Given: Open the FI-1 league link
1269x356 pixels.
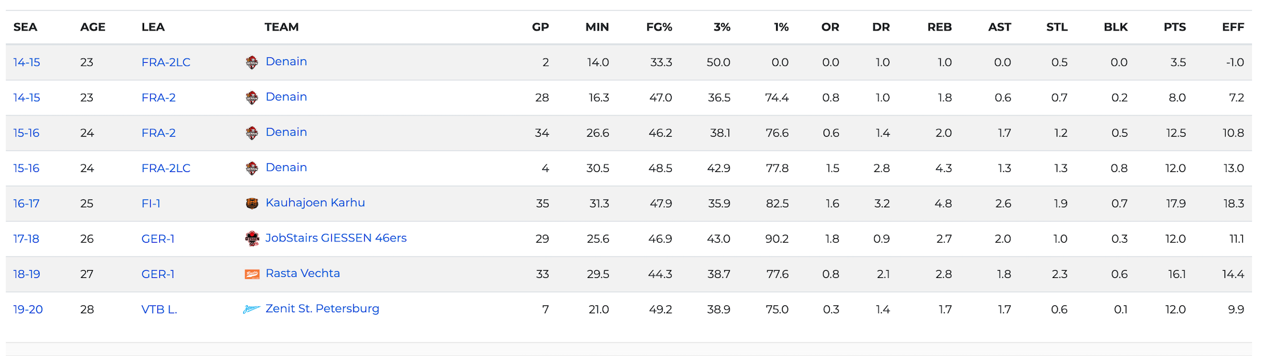Looking at the screenshot, I should point(151,204).
